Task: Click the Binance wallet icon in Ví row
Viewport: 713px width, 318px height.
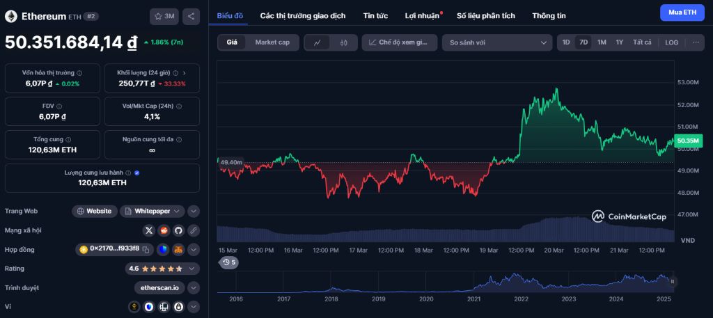Action: [134, 307]
